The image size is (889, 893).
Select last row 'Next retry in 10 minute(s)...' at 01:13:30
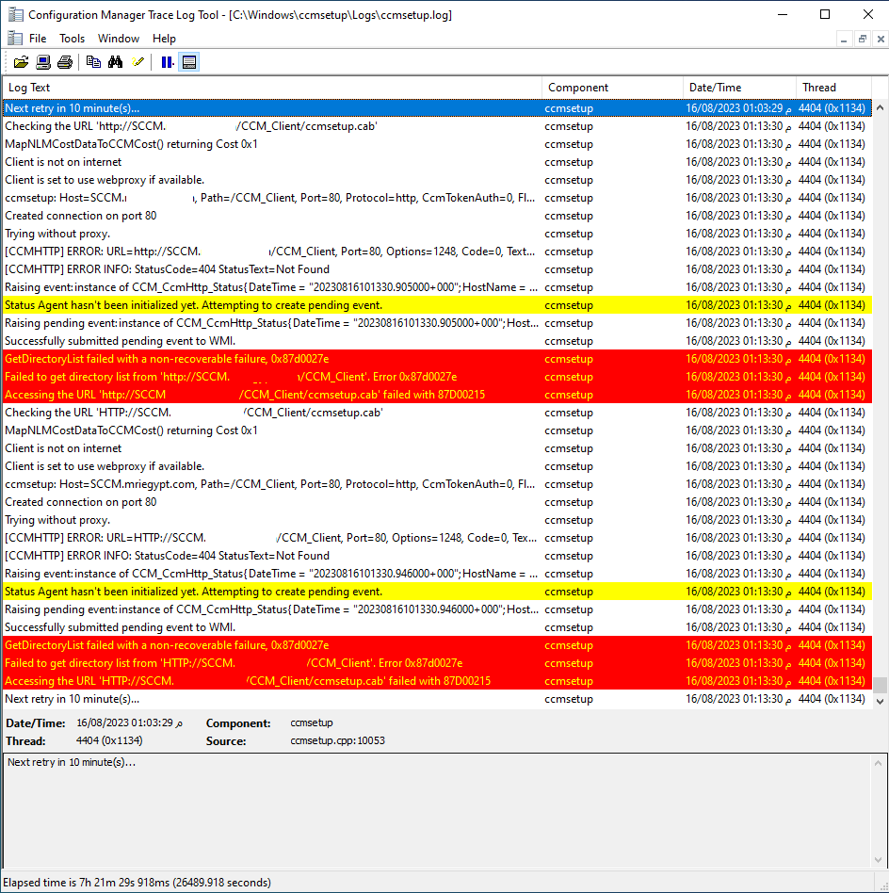click(437, 699)
